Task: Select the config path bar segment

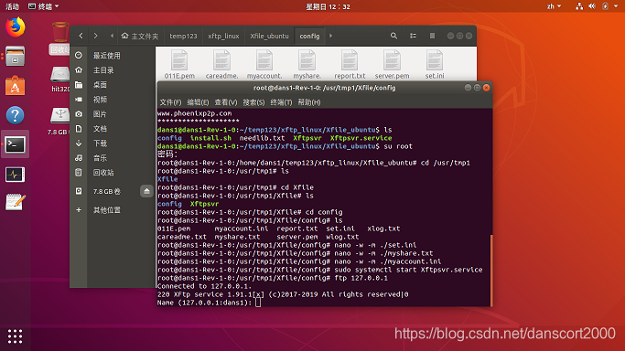Action: 309,36
